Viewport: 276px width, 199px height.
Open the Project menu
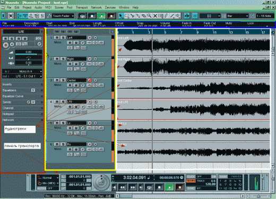click(27, 7)
